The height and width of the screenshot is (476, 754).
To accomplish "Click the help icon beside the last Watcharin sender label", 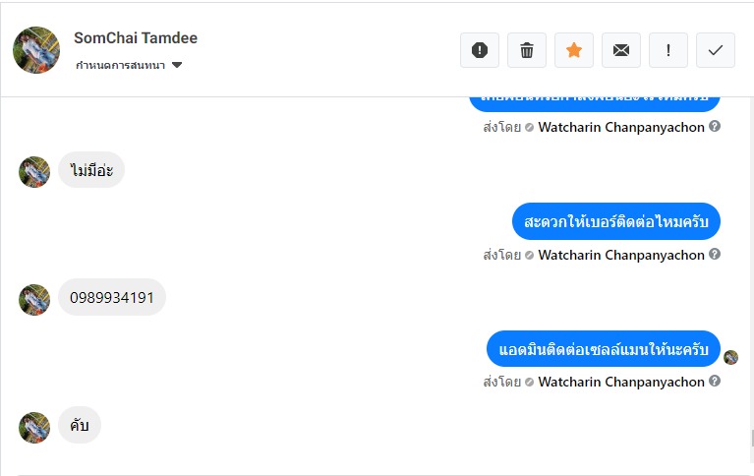I will [x=715, y=381].
